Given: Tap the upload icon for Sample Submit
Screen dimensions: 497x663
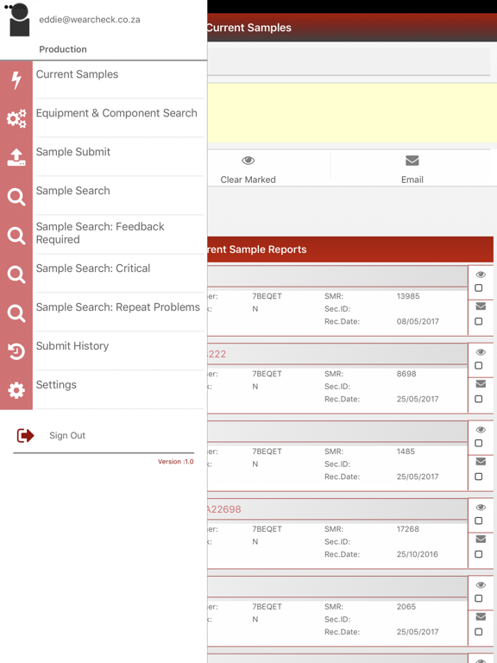Looking at the screenshot, I should [x=16, y=157].
